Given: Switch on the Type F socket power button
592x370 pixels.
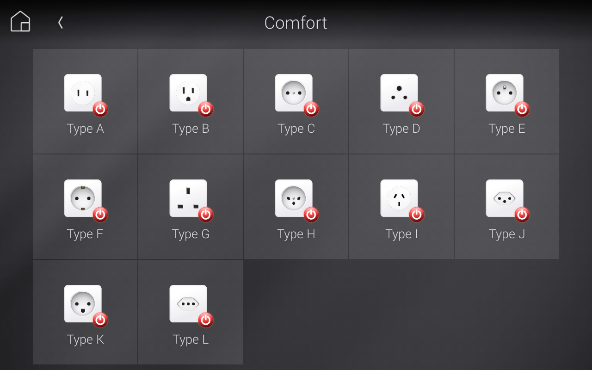Looking at the screenshot, I should point(101,215).
